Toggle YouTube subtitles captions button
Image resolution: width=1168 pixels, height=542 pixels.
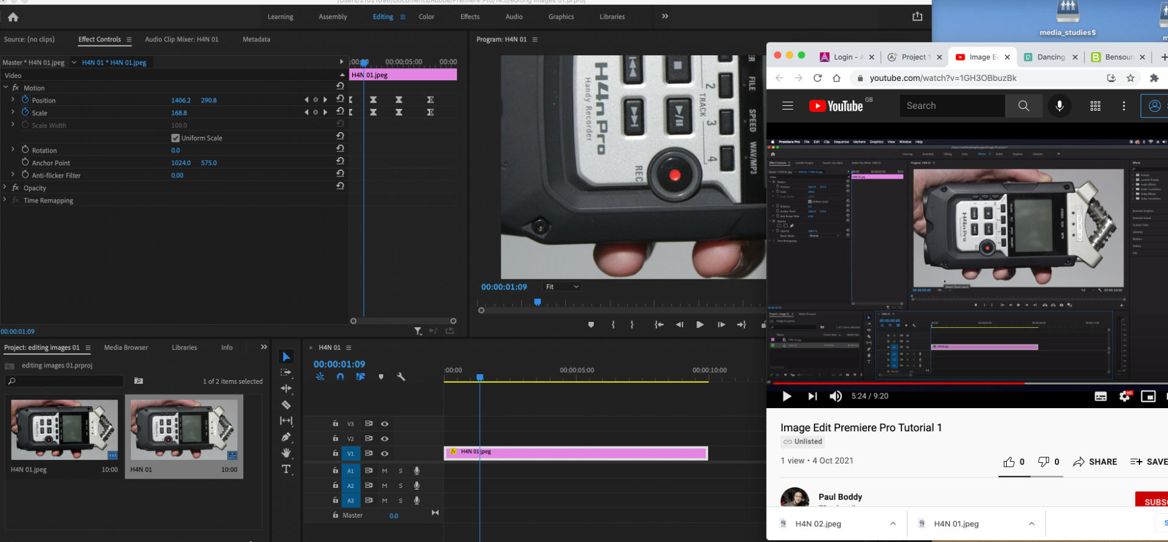click(x=1101, y=397)
